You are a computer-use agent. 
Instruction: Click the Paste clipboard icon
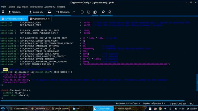95,12
